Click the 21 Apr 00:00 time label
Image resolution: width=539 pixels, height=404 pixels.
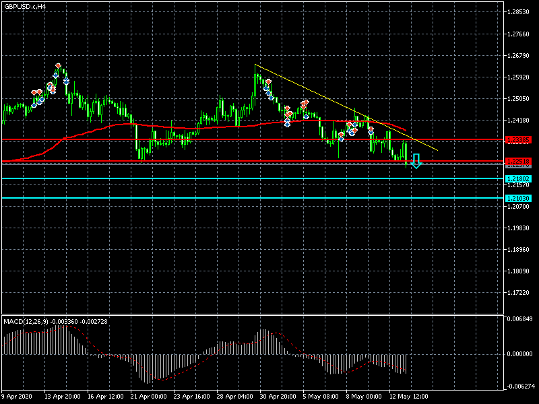[149, 395]
